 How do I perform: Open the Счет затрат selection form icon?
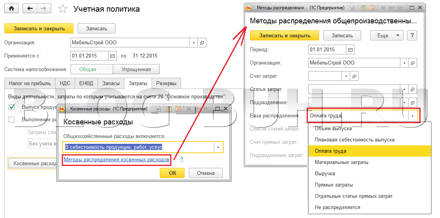[x=354, y=76]
